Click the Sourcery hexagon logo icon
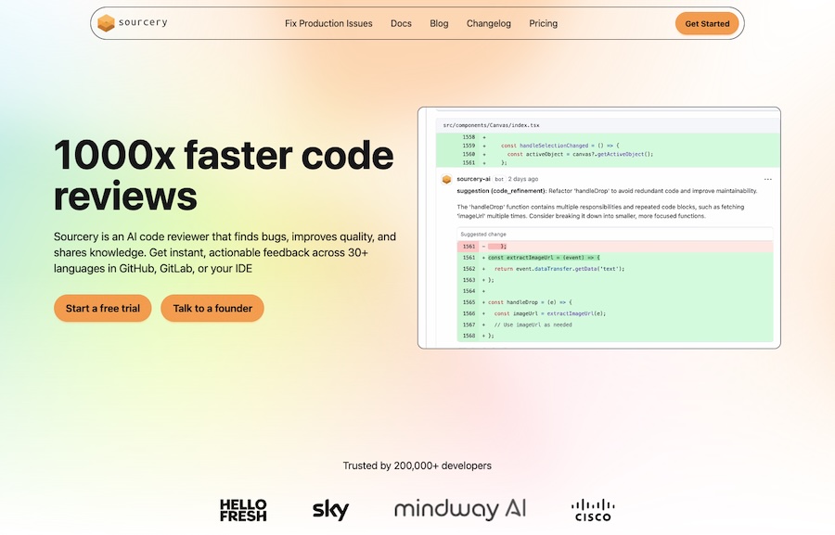The width and height of the screenshot is (835, 535). (106, 23)
